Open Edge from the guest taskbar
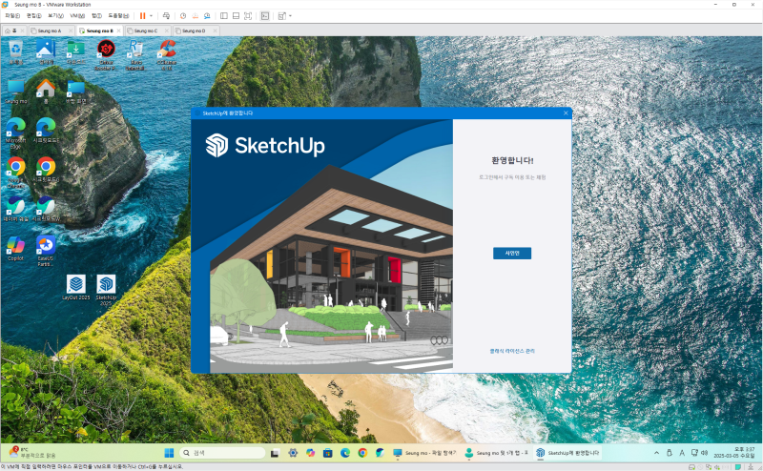Viewport: 763px width, 471px height. pyautogui.click(x=345, y=453)
